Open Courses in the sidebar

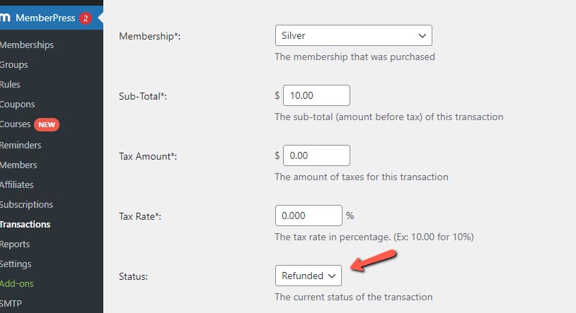15,124
